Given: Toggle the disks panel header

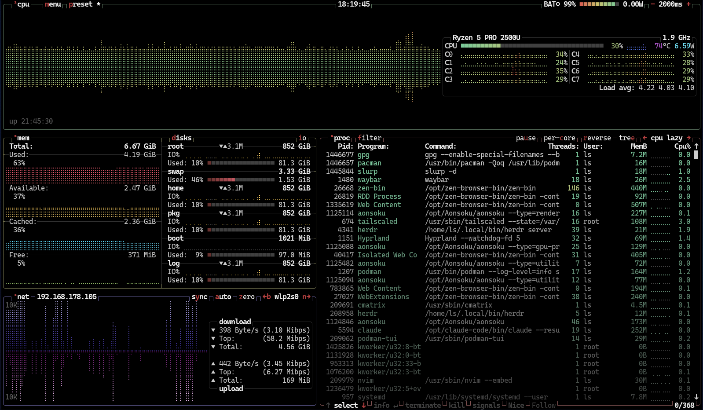Looking at the screenshot, I should coord(182,138).
